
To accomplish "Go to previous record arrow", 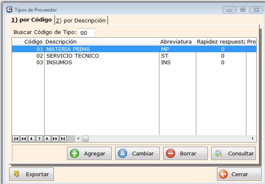I will [x=31, y=139].
